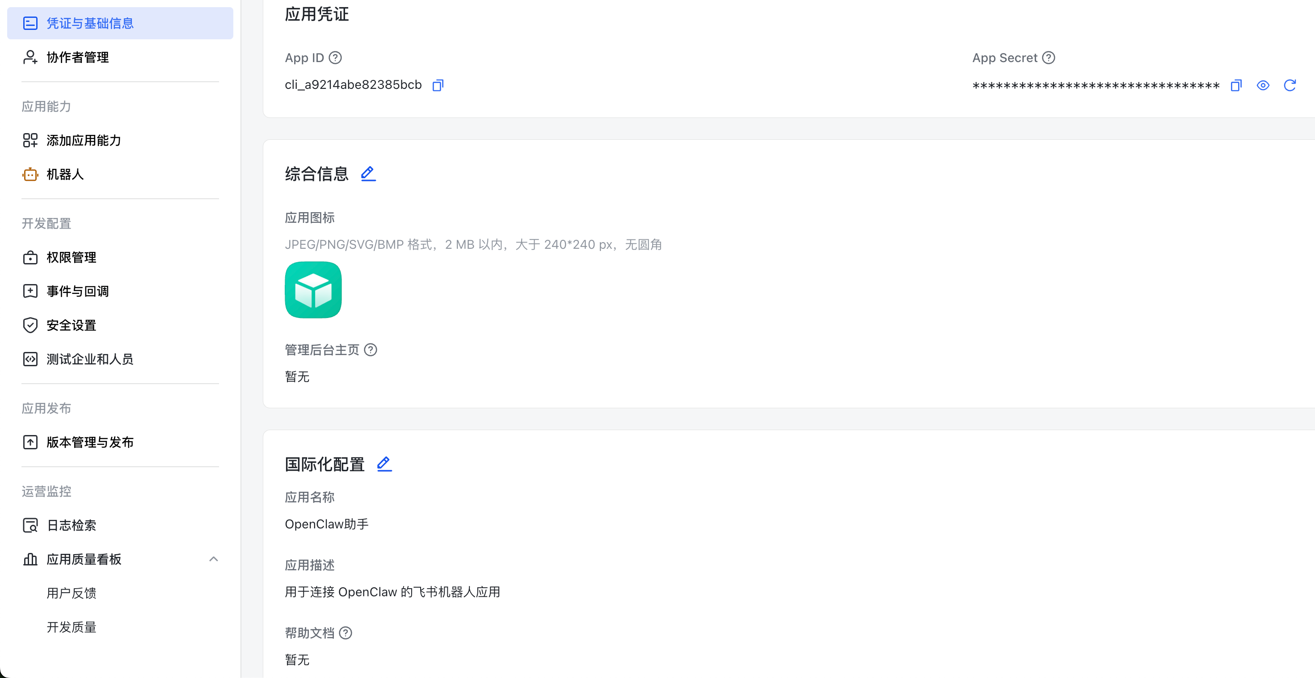This screenshot has width=1315, height=678.
Task: Open the 开发质量 sub-item
Action: (x=71, y=627)
